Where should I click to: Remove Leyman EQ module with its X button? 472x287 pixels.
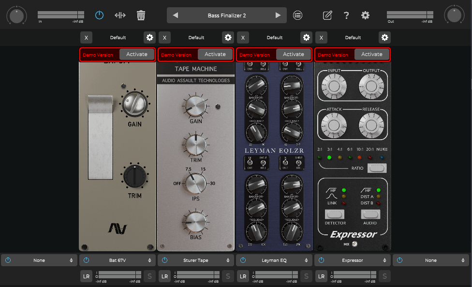[x=243, y=38]
